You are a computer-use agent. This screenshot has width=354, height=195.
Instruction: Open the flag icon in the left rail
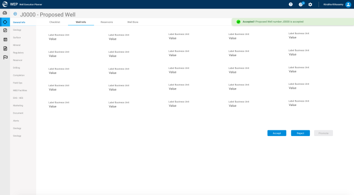coord(5,57)
